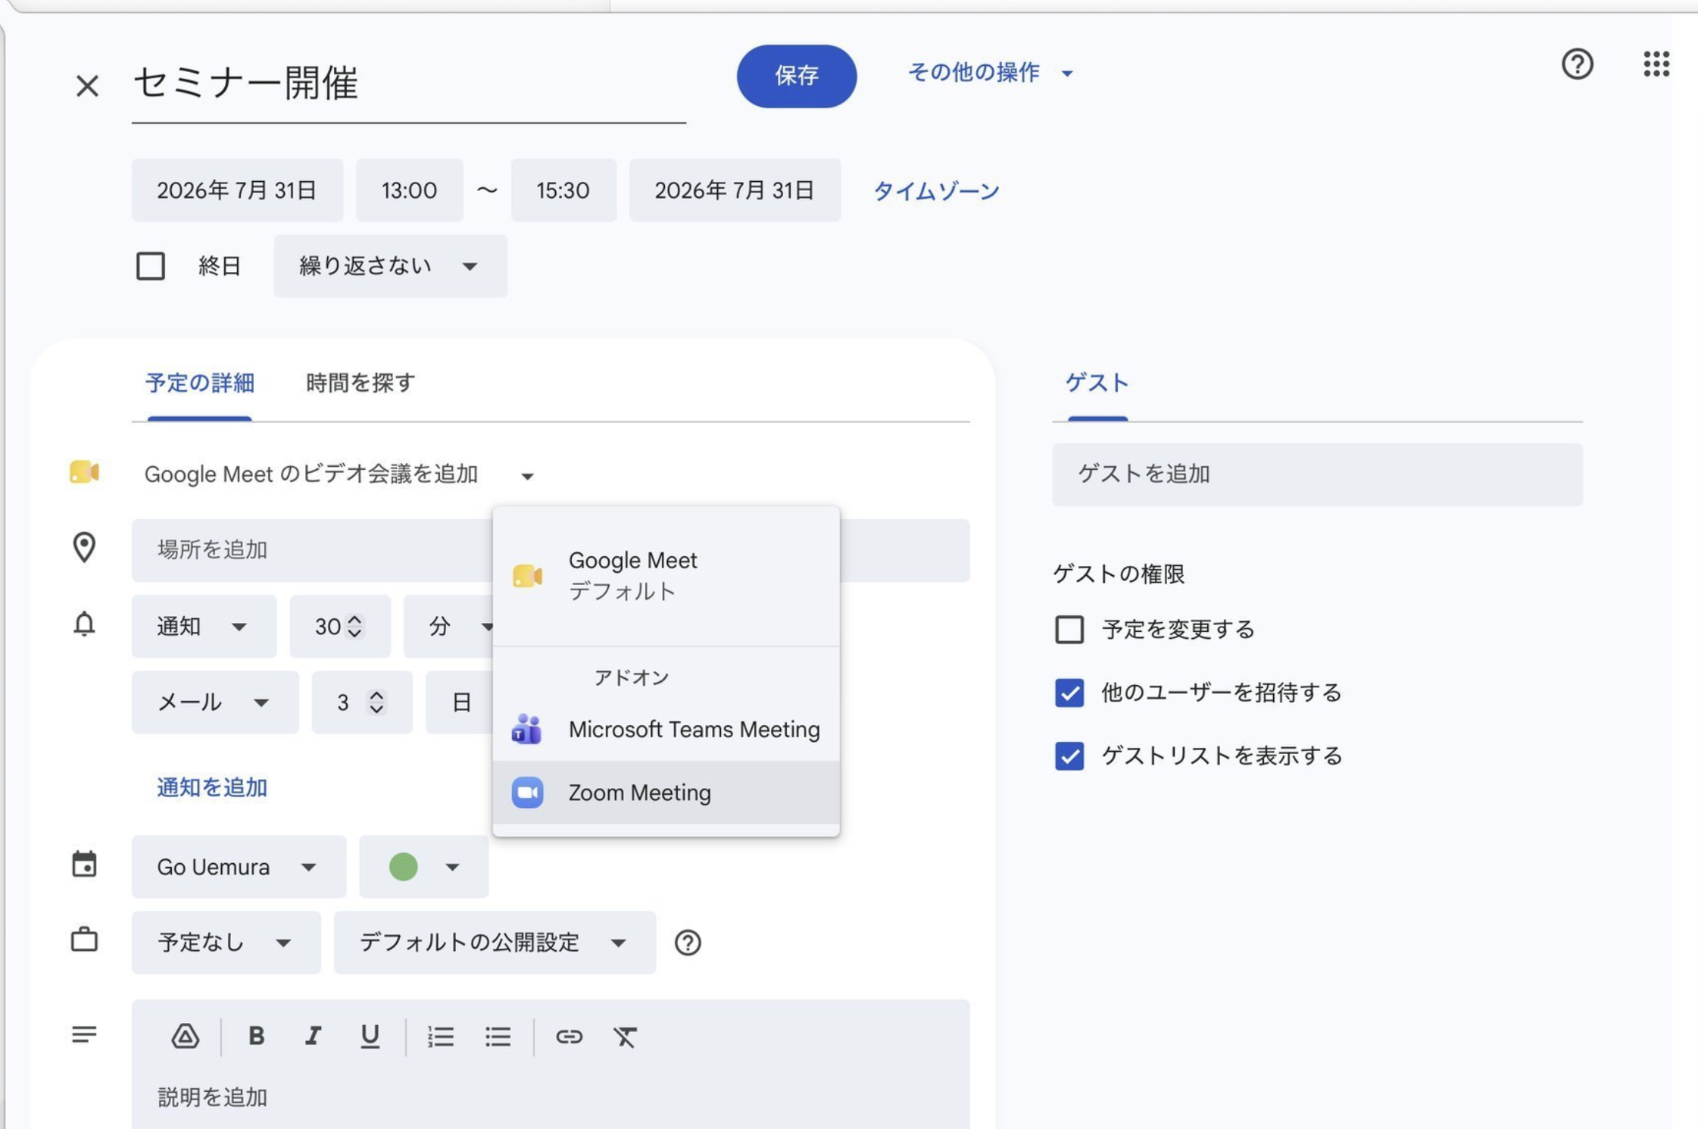Uncheck ゲストリストを表示する checkbox
This screenshot has width=1698, height=1129.
coord(1069,755)
